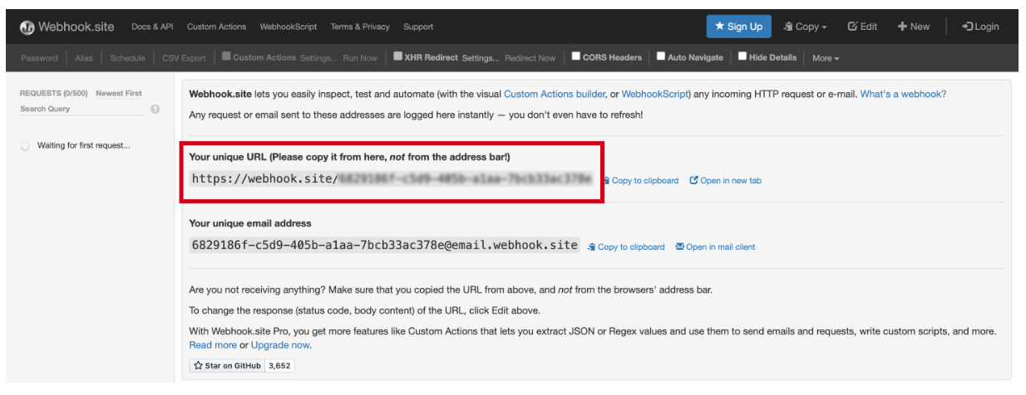Viewport: 1026px width, 395px height.
Task: Select the unique email address text
Action: tap(384, 245)
